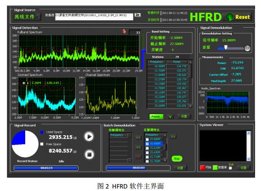Tick the Exit checkbox in System Viewer
The image size is (261, 191).
click(x=230, y=168)
